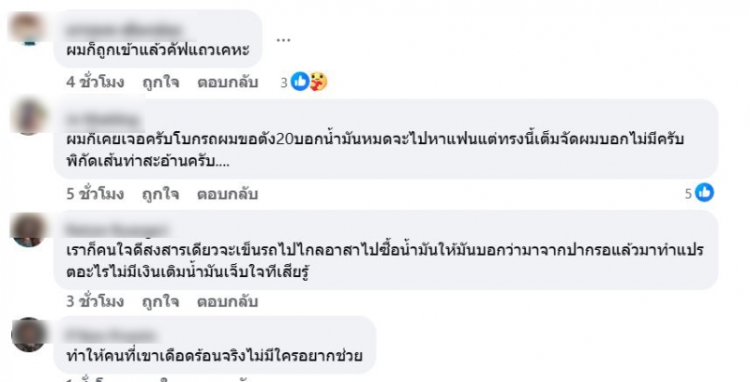Like the comment posted 5 ชั่วโมง ago
750x382 pixels.
[x=160, y=194]
